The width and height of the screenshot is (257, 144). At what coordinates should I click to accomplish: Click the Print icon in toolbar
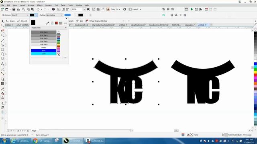click(x=18, y=9)
